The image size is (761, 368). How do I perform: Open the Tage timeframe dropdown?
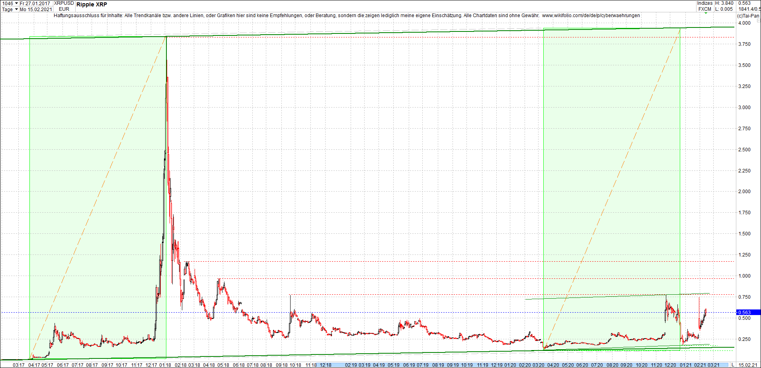(x=9, y=9)
